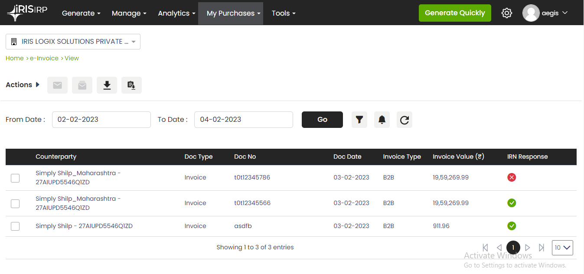Viewport: 584px width, 274px height.
Task: Click the Counterparty column header
Action: coord(56,157)
